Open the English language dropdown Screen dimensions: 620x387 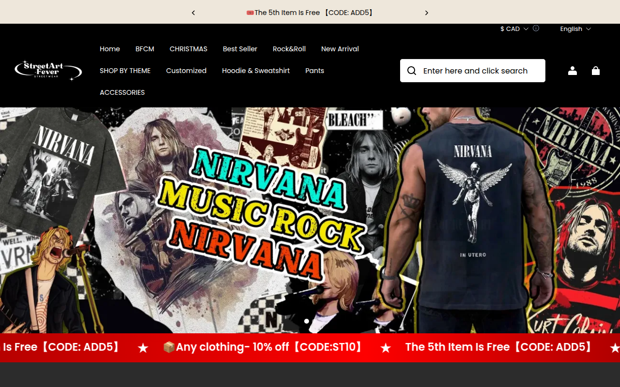point(575,29)
